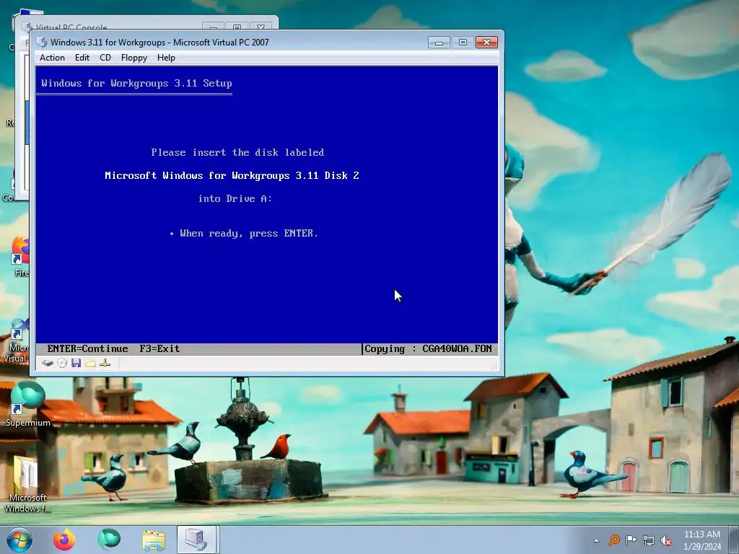Viewport: 739px width, 554px height.
Task: Open the Action Center flag icon
Action: (x=631, y=540)
